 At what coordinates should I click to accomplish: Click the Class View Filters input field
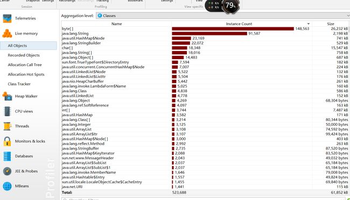203,199
